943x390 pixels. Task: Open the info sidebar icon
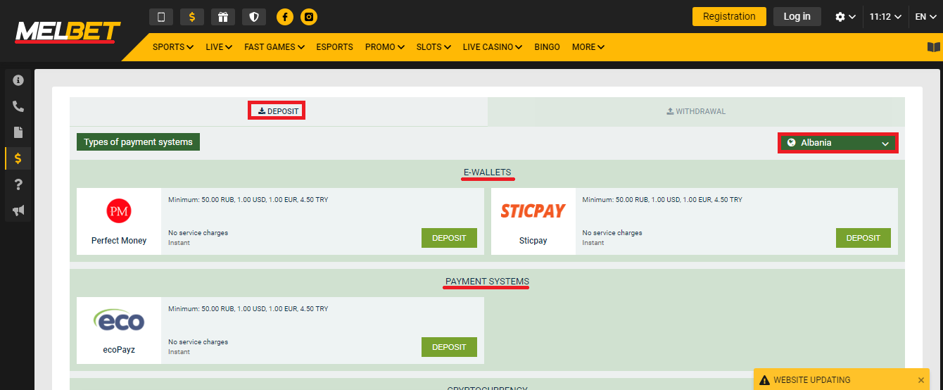(18, 80)
